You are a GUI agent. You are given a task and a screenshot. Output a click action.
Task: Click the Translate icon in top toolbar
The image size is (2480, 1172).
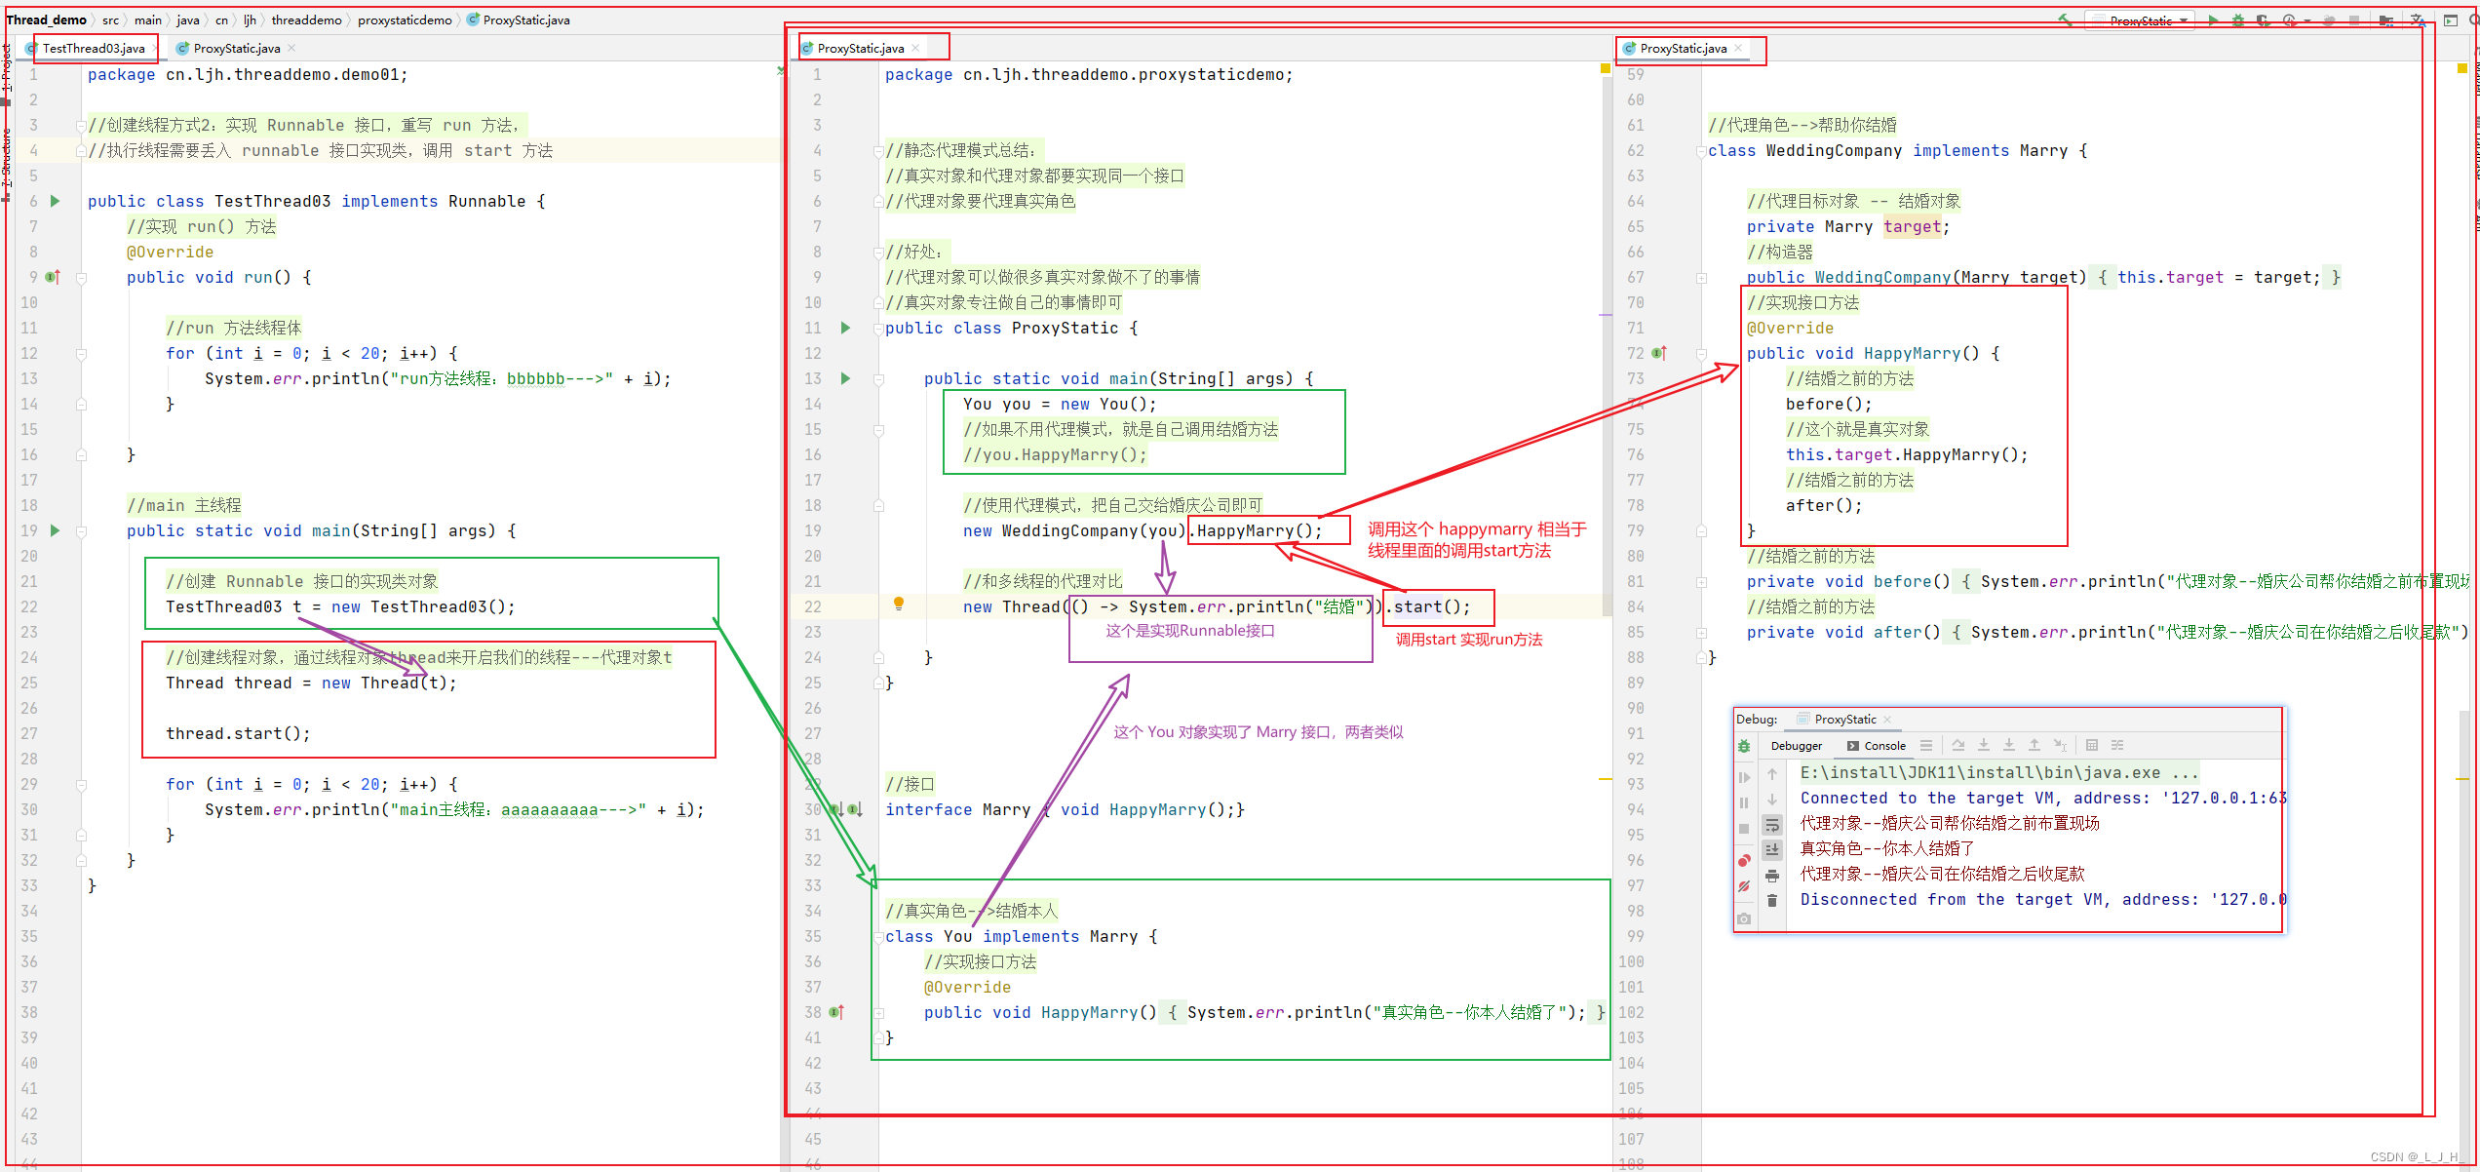(2418, 20)
